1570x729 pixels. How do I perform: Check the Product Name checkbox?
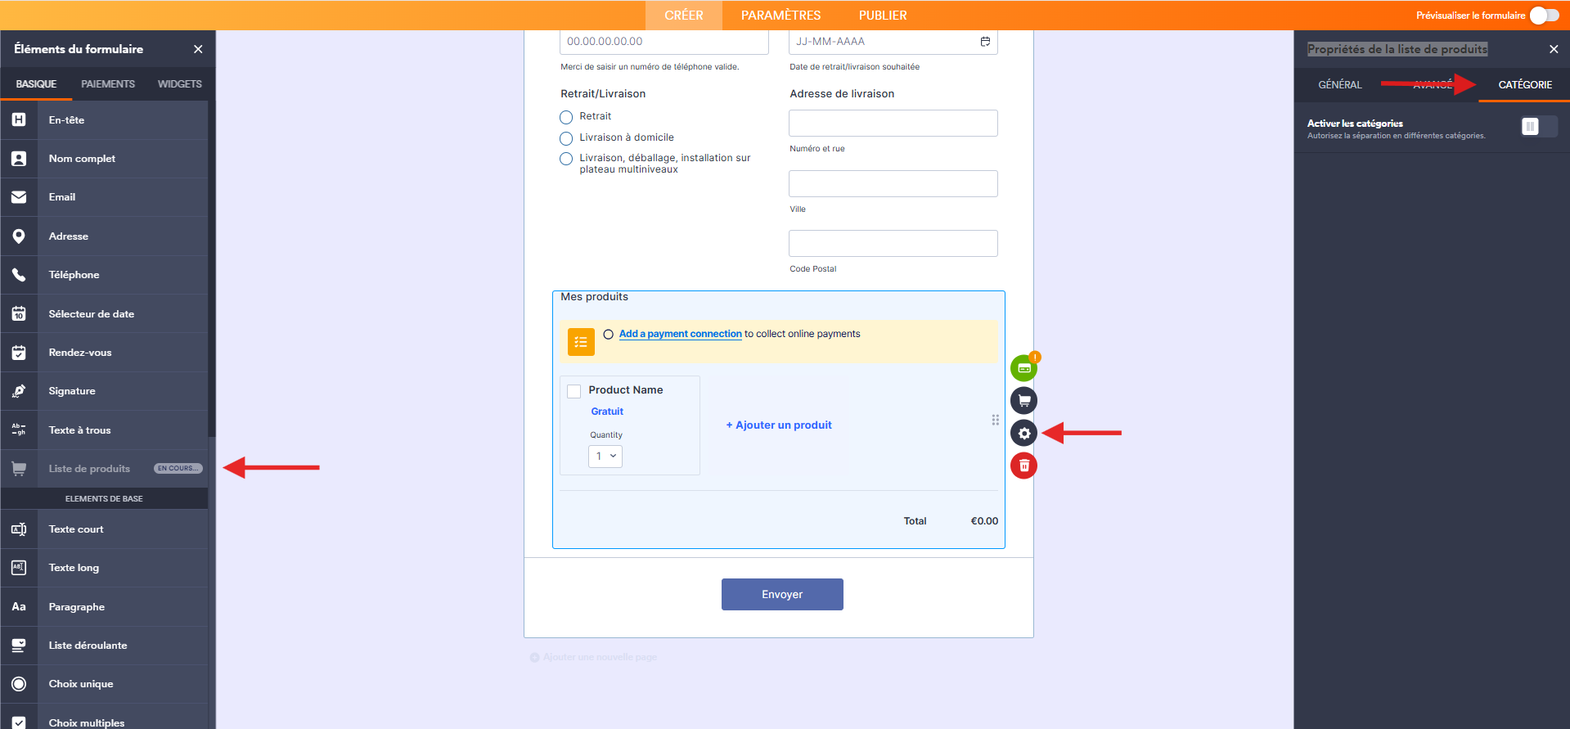point(574,391)
